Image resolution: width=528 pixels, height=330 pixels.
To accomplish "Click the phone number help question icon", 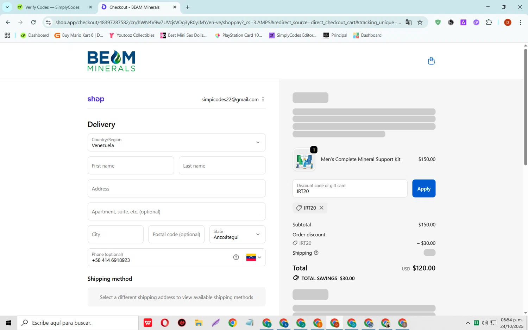I will 236,257.
